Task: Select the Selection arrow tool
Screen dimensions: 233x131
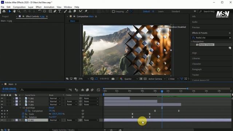Action: pyautogui.click(x=10, y=11)
